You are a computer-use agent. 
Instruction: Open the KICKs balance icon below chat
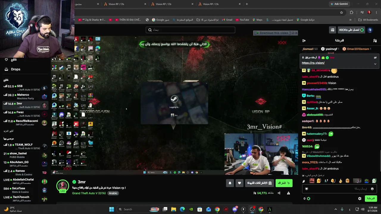pyautogui.click(x=308, y=199)
